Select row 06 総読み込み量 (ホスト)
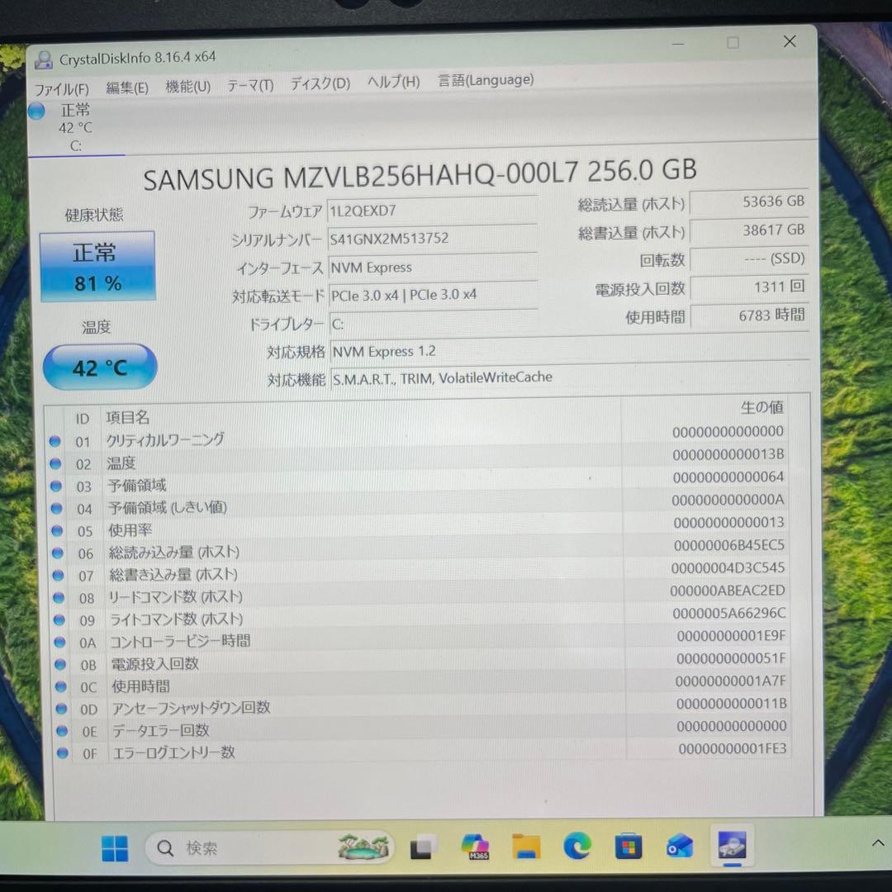The height and width of the screenshot is (892, 892). [421, 549]
